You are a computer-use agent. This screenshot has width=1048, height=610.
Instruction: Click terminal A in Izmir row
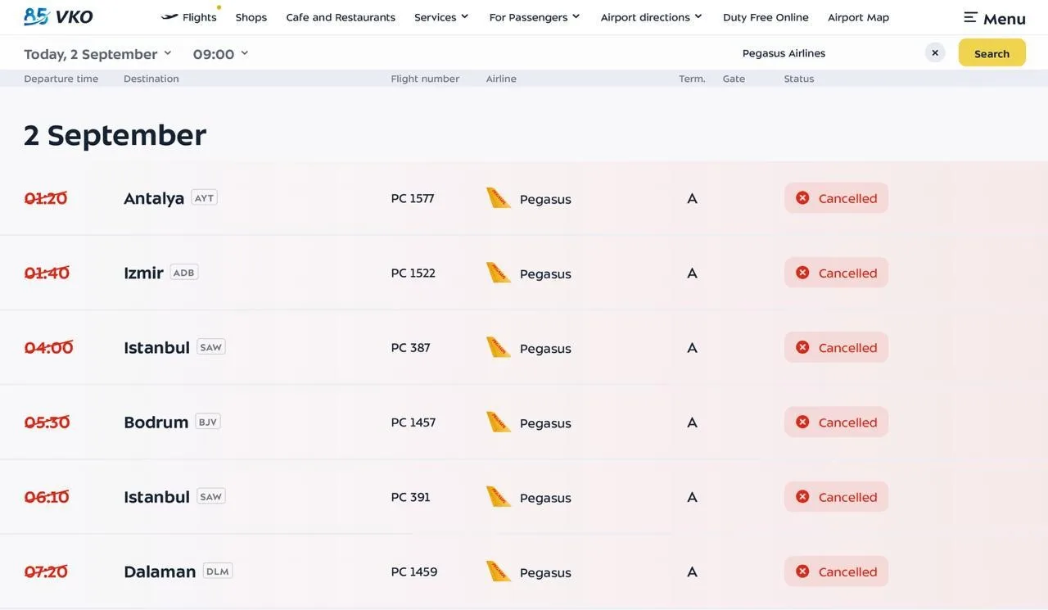[692, 273]
